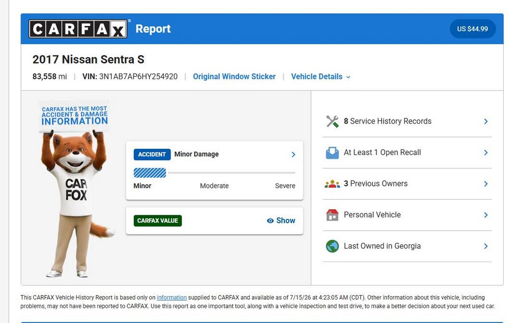Viewport: 521px width, 323px height.
Task: Click the damage severity progress bar
Action: (214, 173)
